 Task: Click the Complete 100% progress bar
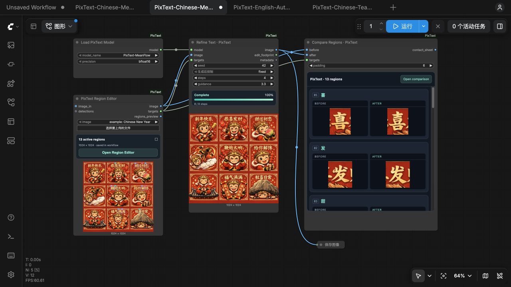click(x=234, y=100)
